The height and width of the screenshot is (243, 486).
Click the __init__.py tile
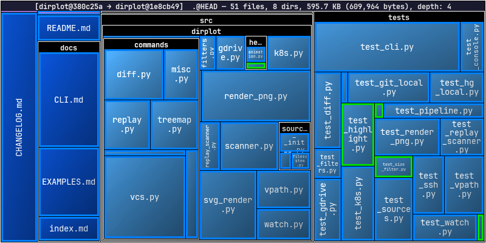pyautogui.click(x=295, y=143)
